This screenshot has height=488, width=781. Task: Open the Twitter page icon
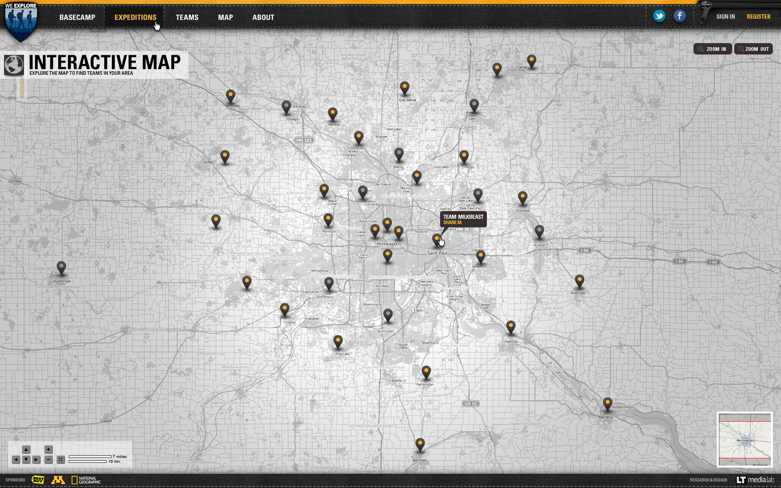click(x=659, y=16)
